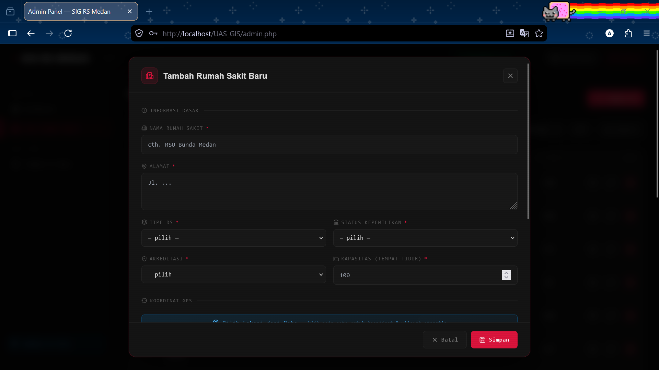Screen dimensions: 659x370
Task: Click the Batal button
Action: click(445, 340)
